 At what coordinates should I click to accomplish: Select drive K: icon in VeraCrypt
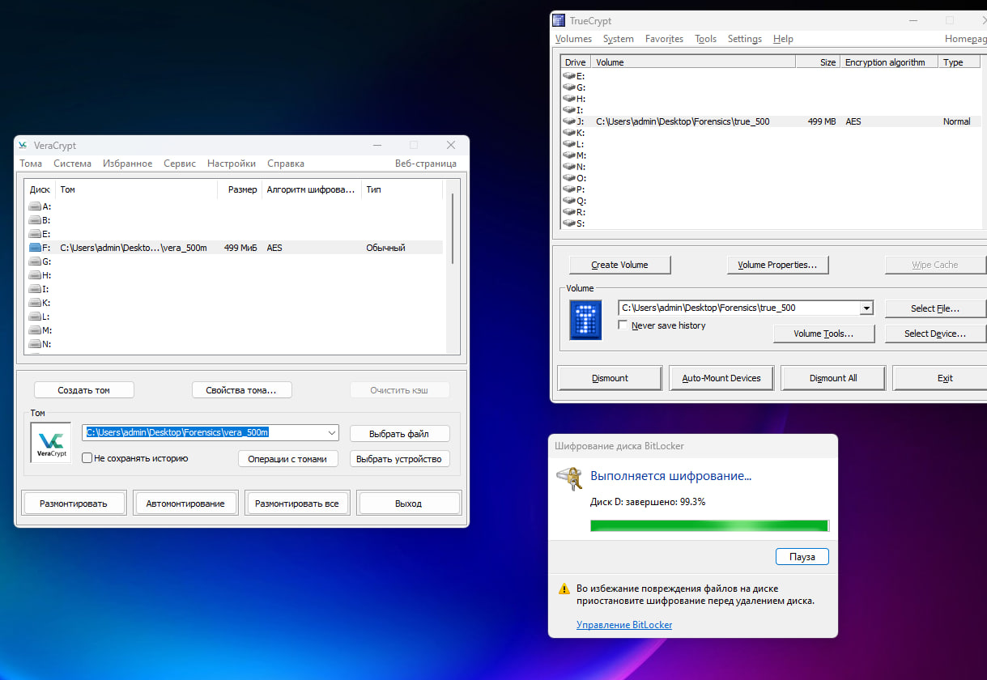[35, 303]
